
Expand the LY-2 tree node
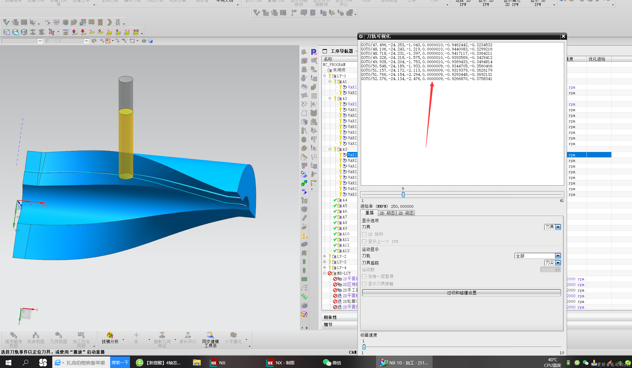point(325,256)
